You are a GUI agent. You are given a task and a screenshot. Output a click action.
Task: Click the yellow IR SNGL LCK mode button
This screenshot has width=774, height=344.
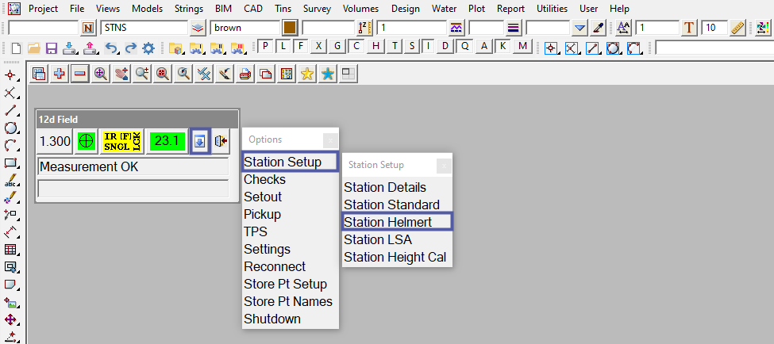pyautogui.click(x=122, y=141)
